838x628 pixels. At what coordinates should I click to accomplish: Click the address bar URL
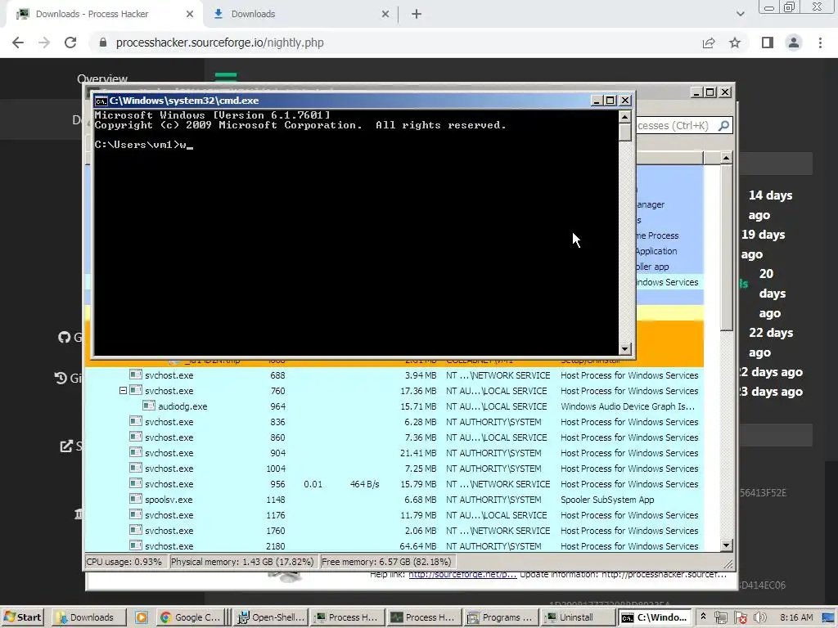pyautogui.click(x=219, y=43)
